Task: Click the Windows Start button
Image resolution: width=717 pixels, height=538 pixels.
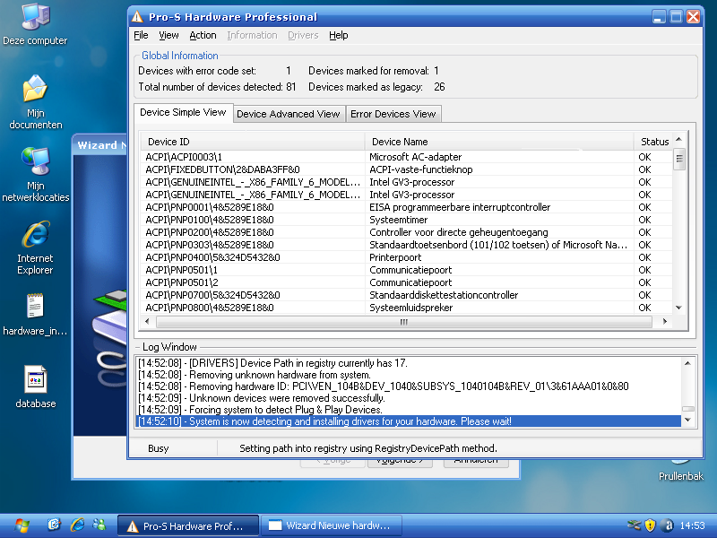Action: point(21,525)
